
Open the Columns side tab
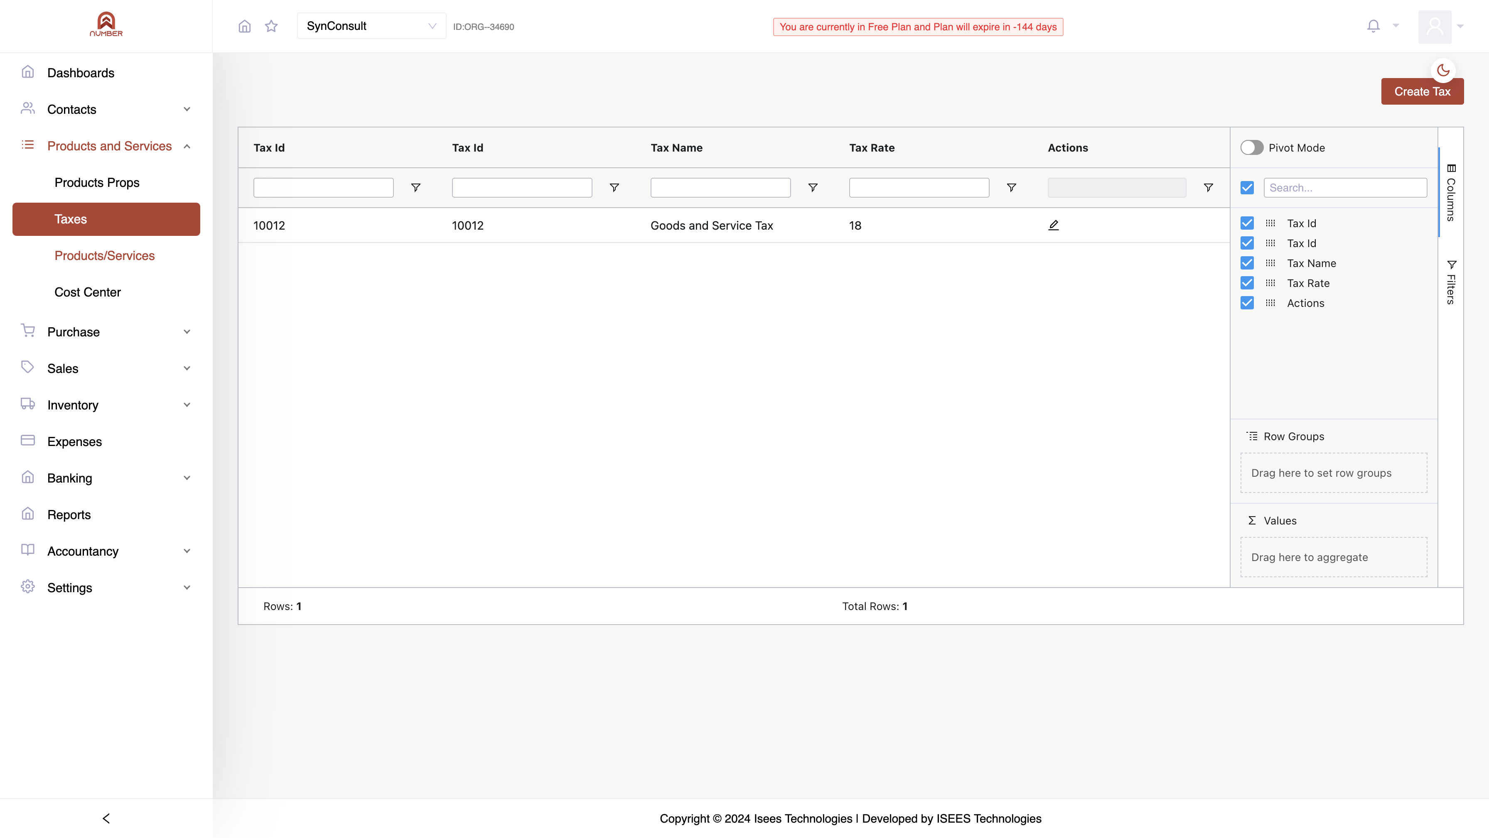(1451, 192)
